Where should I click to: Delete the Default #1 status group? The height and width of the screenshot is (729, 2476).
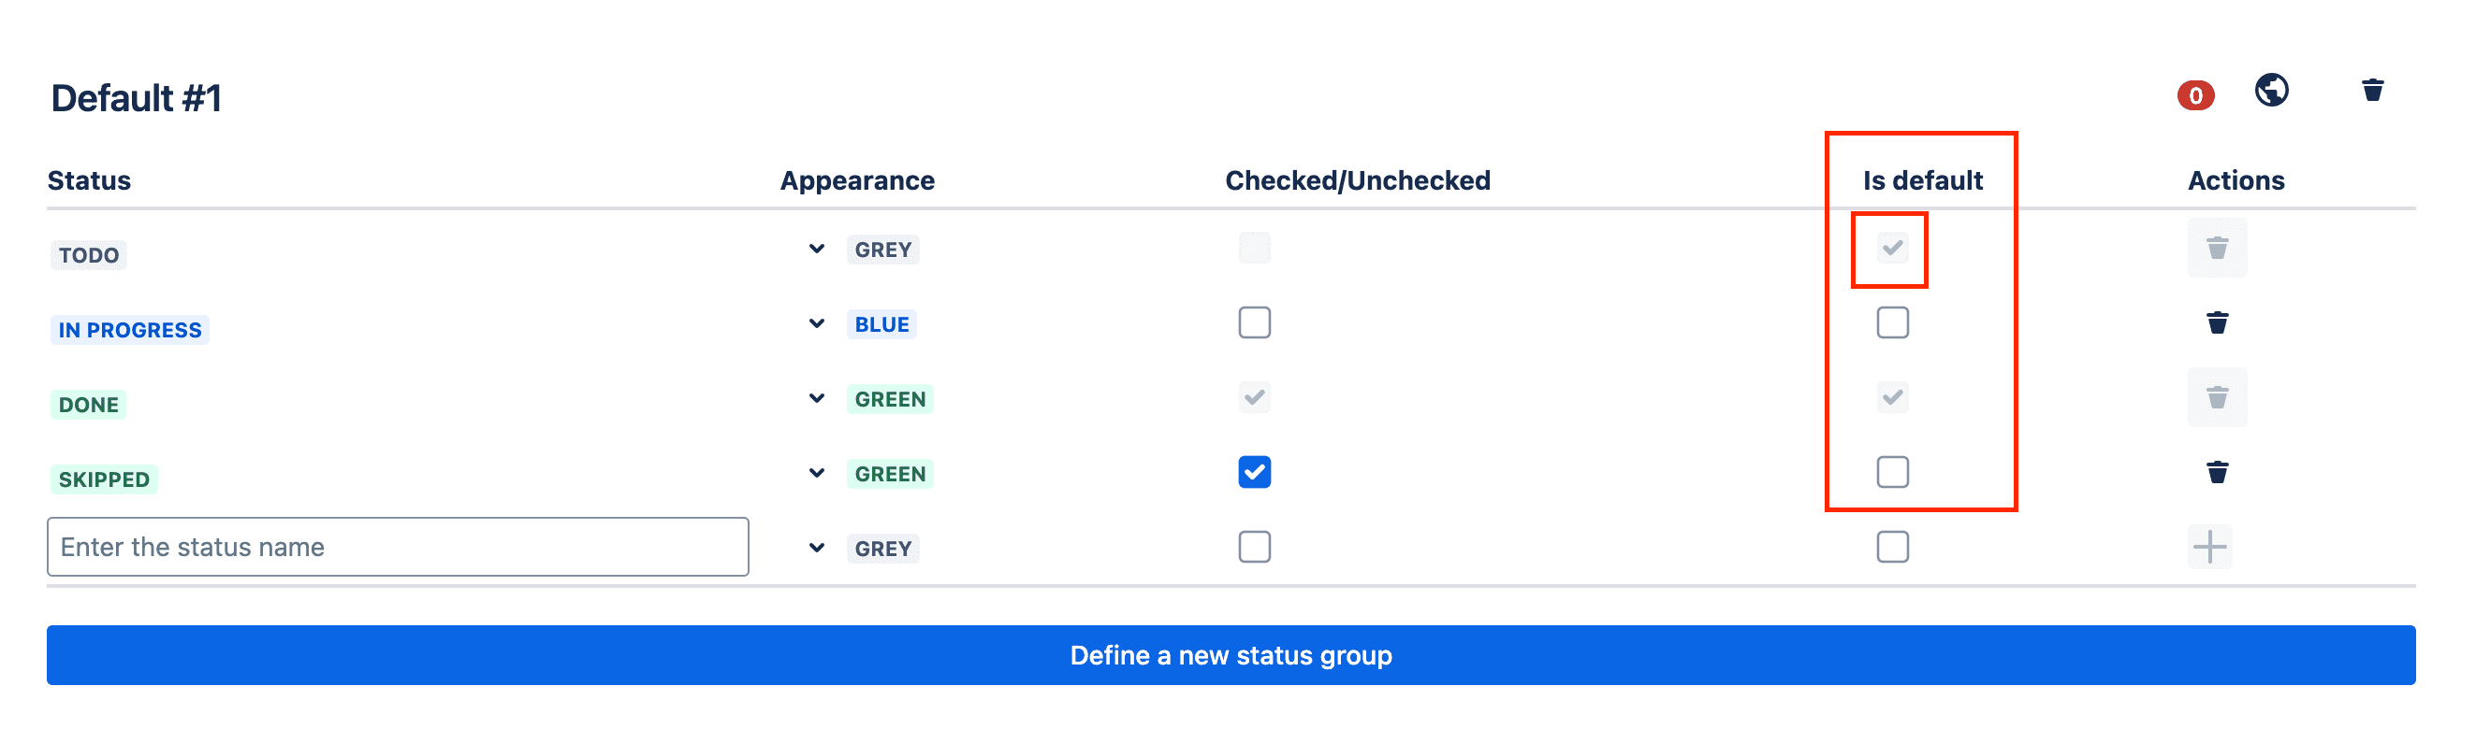click(x=2372, y=91)
